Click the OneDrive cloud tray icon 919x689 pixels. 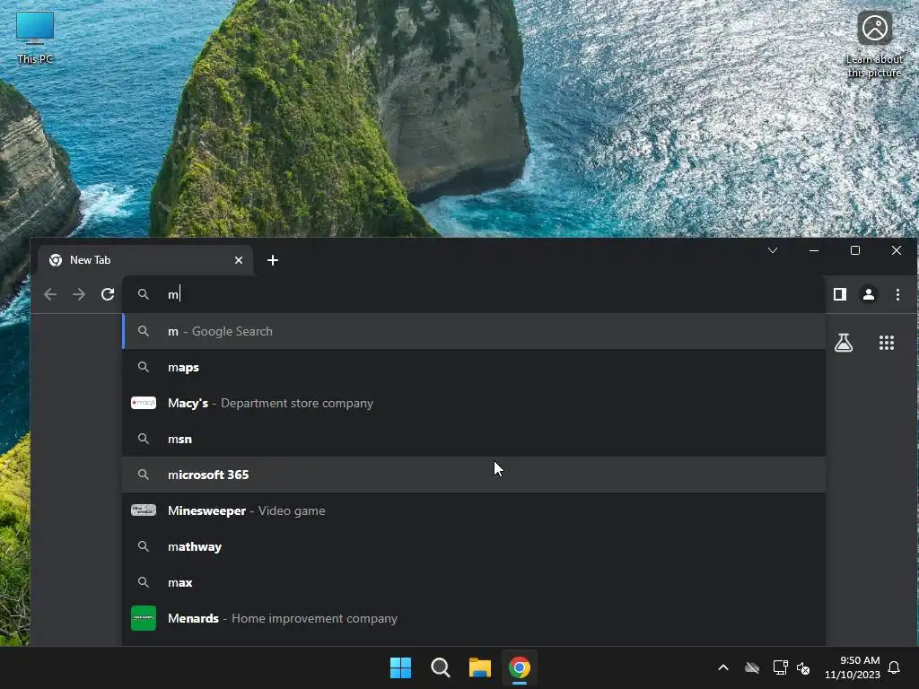click(x=752, y=667)
